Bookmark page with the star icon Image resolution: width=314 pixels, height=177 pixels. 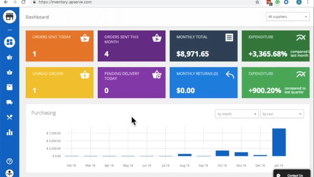[x=257, y=2]
